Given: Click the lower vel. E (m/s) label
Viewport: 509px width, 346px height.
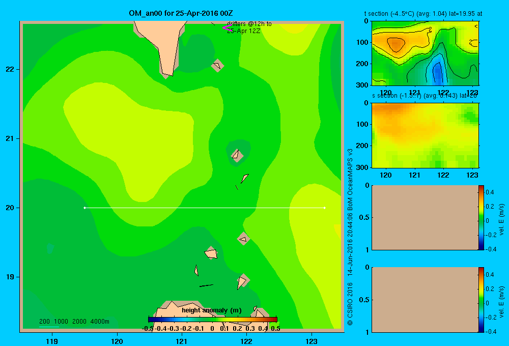Looking at the screenshot, I should point(502,302).
